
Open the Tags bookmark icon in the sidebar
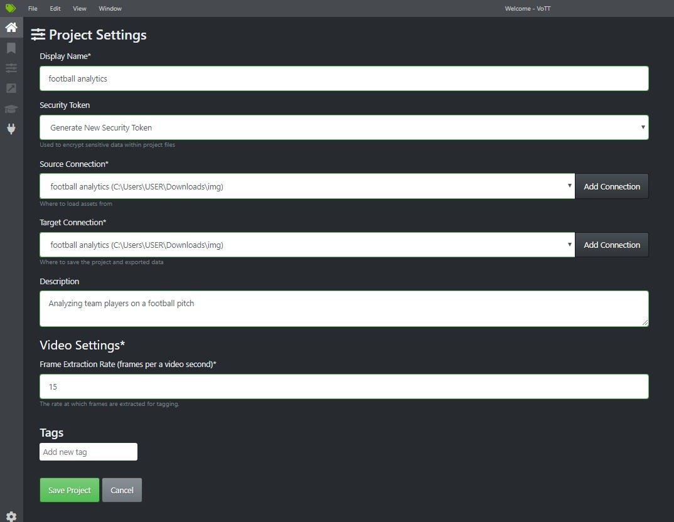[x=11, y=48]
